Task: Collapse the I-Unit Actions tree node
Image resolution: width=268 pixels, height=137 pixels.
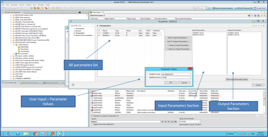Action: point(13,44)
